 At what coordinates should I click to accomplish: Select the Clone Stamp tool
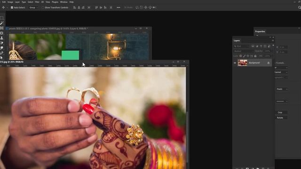point(2,38)
